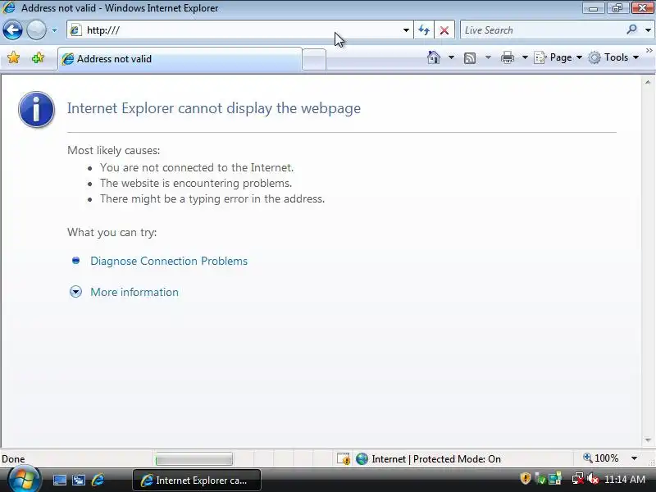Minimize the Internet Explorer window
Viewport: 656px width, 492px height.
point(593,8)
